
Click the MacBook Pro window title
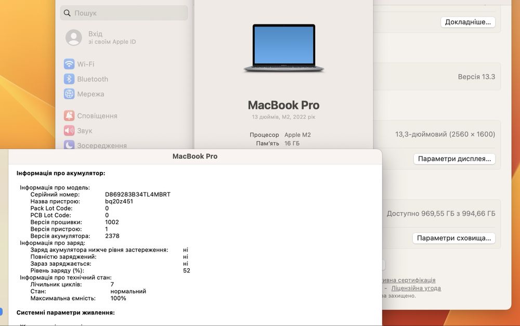(x=195, y=156)
